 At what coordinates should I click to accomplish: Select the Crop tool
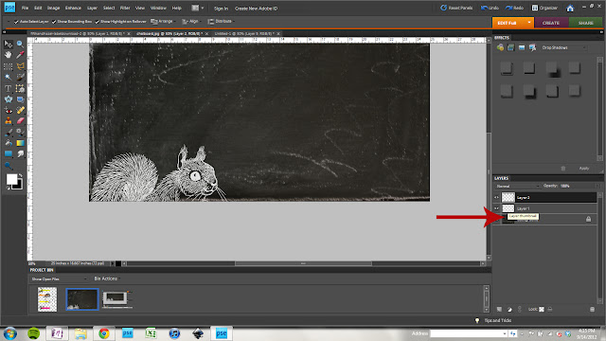[20, 88]
